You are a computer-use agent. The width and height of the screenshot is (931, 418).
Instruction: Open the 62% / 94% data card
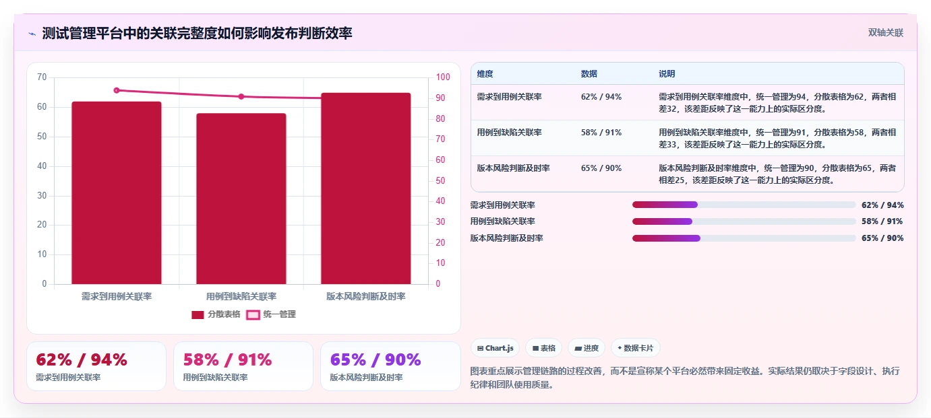click(96, 366)
